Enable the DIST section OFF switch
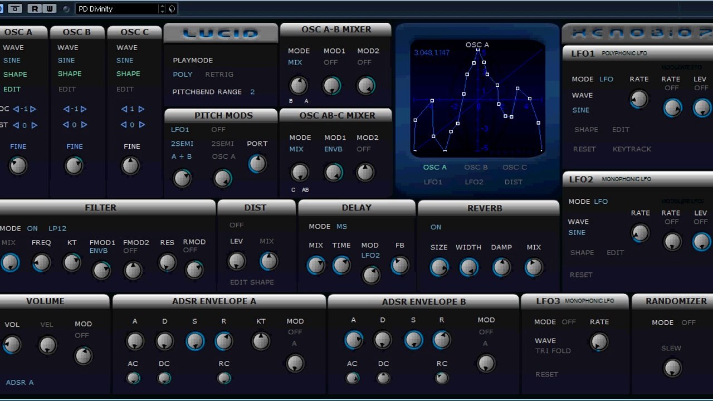 (236, 225)
